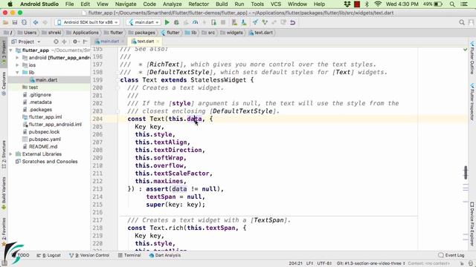This screenshot has width=476, height=267.
Task: Open the Dart Analysis tool window
Action: click(x=165, y=255)
